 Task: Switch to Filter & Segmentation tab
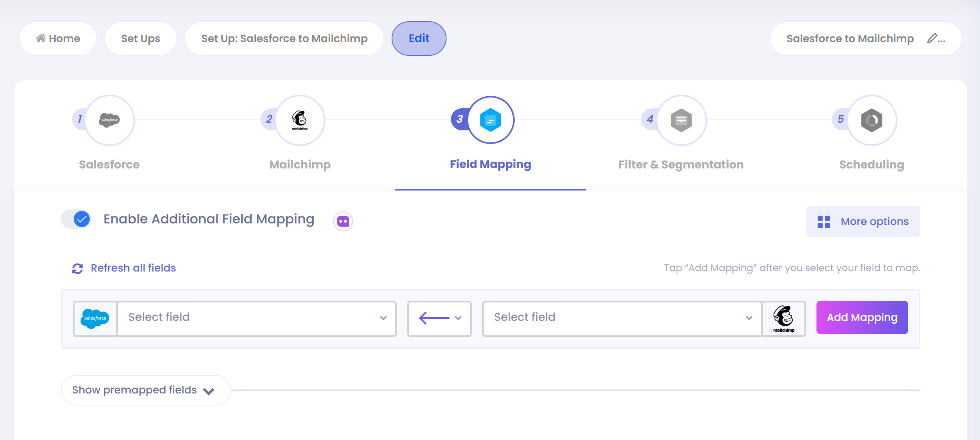(x=681, y=134)
